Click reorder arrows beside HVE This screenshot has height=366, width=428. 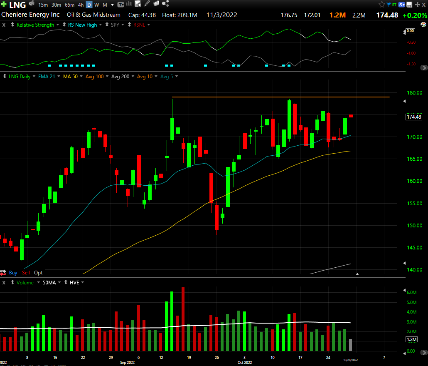(x=66, y=282)
